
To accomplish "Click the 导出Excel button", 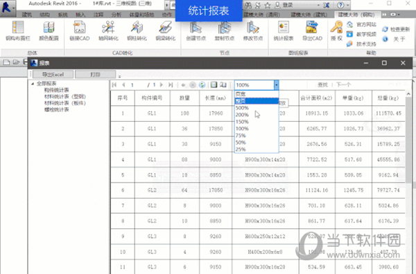I will 53,75.
